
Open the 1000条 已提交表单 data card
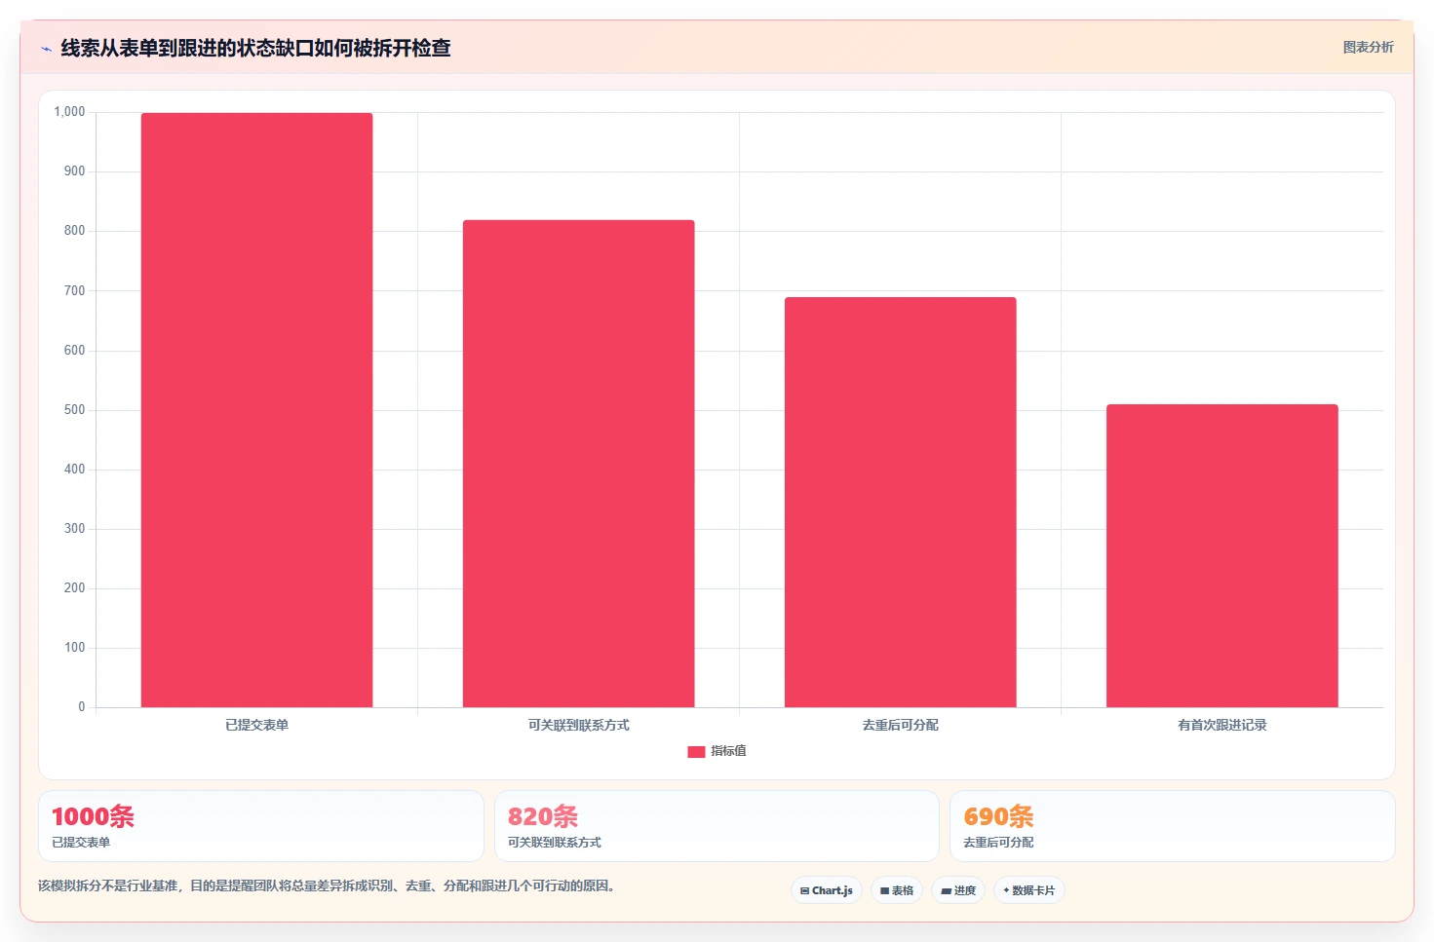pos(261,826)
